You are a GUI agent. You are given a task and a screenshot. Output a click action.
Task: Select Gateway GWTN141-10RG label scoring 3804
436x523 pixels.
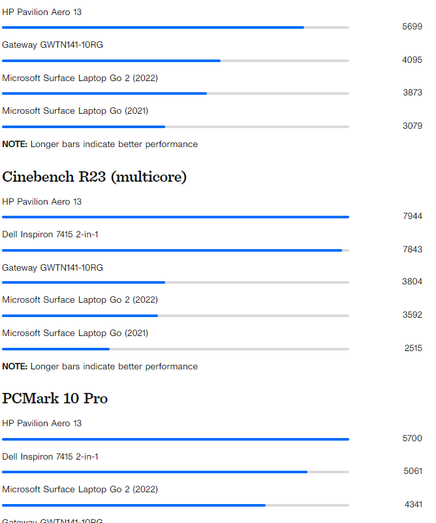click(x=52, y=267)
